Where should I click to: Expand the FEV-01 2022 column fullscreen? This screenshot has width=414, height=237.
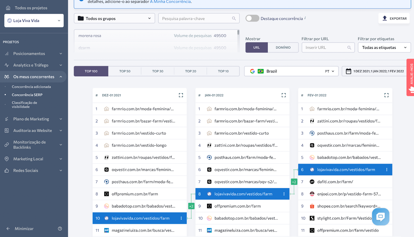(386, 95)
